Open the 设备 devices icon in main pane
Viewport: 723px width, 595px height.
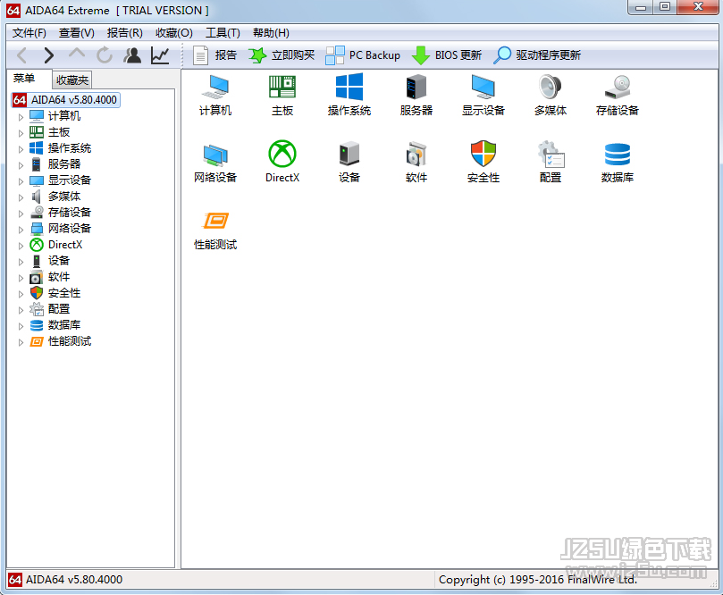pos(349,163)
